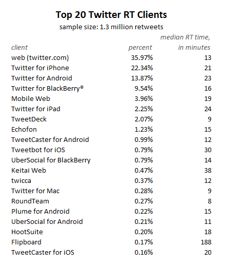
Task: Select the sample size subtitle text
Action: 111,27
